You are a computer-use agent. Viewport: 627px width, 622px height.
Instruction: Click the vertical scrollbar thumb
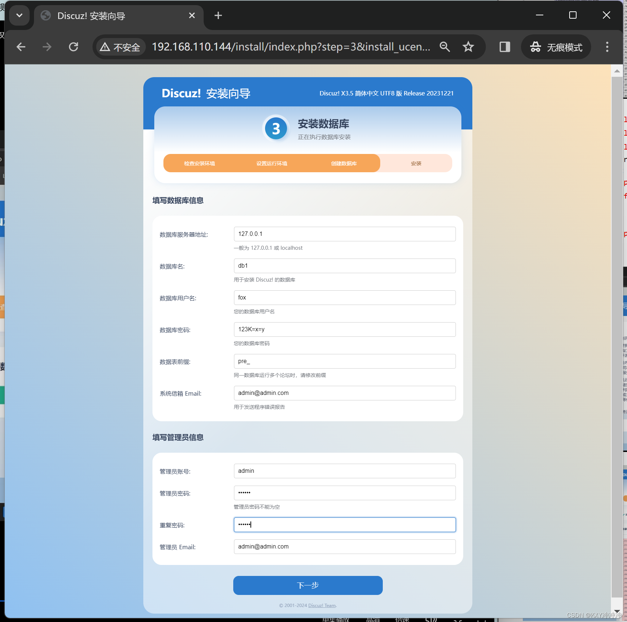pos(617,337)
